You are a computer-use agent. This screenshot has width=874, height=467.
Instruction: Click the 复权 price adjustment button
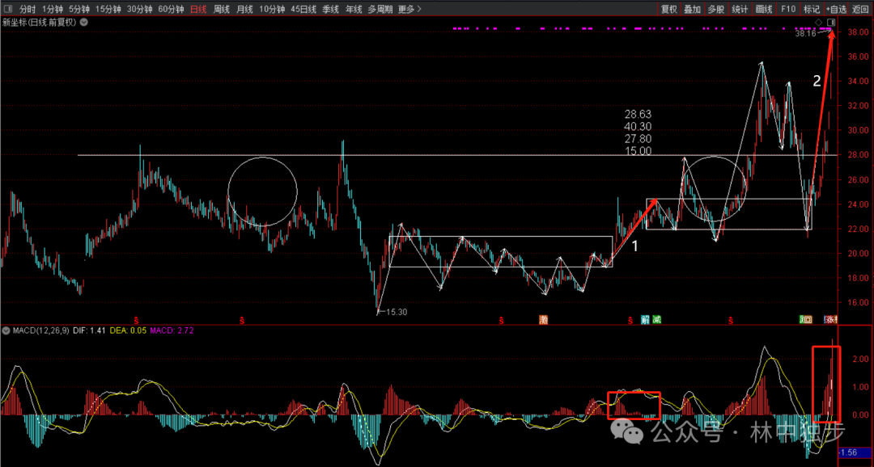pyautogui.click(x=668, y=9)
